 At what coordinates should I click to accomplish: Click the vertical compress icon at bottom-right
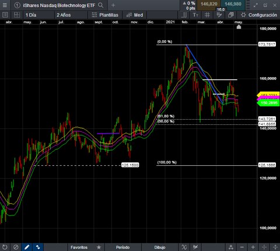pyautogui.click(x=275, y=247)
